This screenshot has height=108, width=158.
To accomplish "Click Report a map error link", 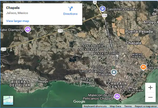I will (x=146, y=106).
